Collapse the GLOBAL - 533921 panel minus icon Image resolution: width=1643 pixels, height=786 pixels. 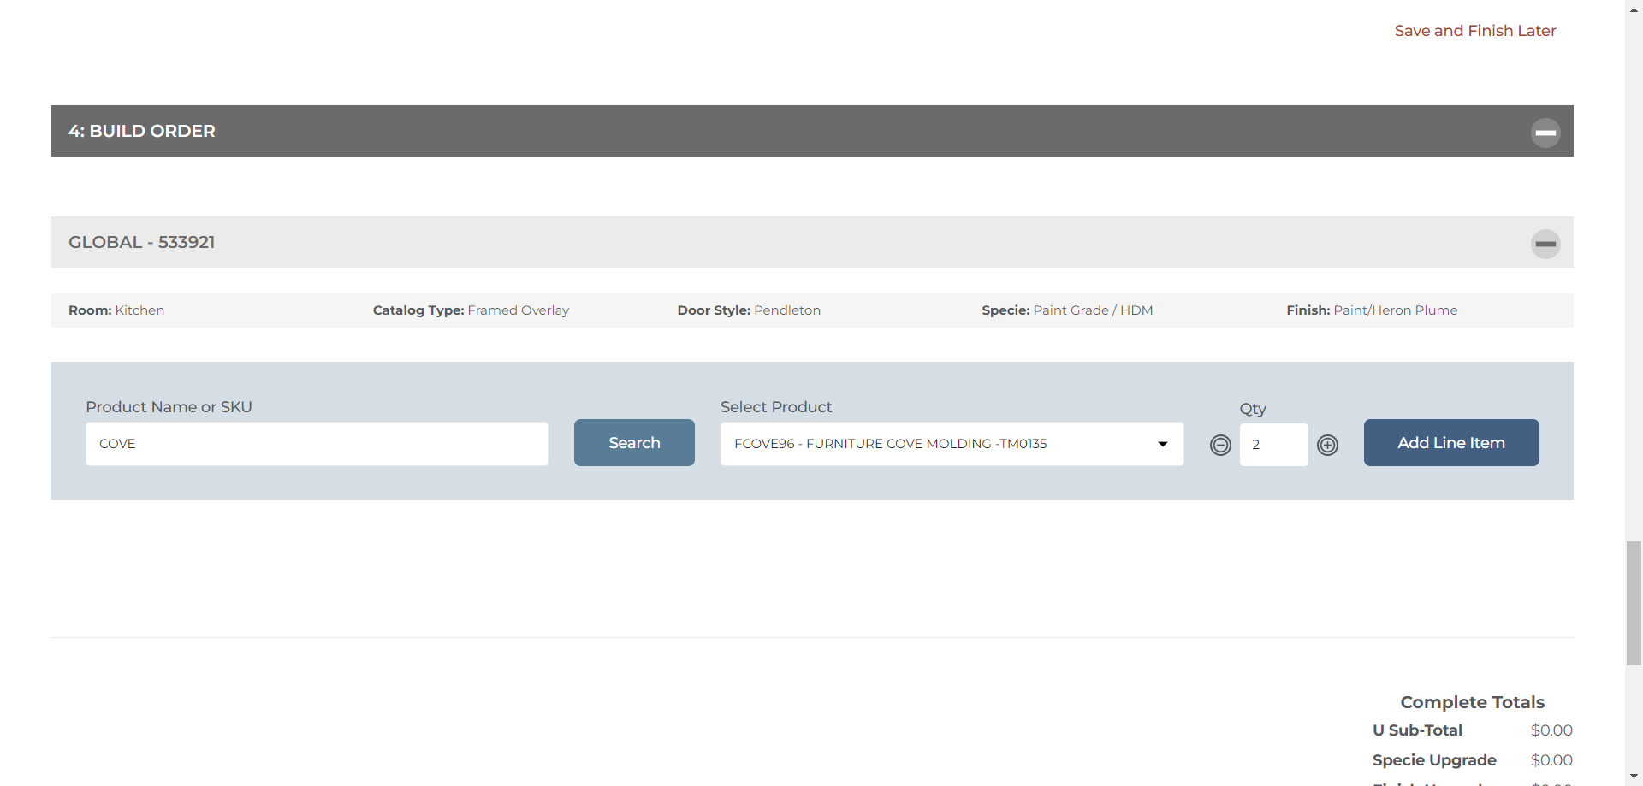pyautogui.click(x=1545, y=244)
